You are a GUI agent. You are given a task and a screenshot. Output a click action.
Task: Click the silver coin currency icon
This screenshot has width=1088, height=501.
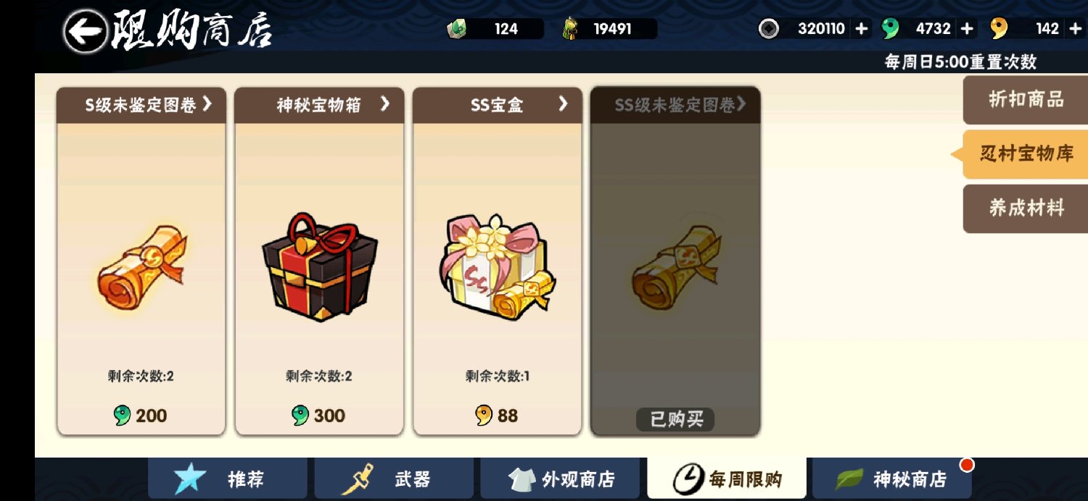pos(769,28)
